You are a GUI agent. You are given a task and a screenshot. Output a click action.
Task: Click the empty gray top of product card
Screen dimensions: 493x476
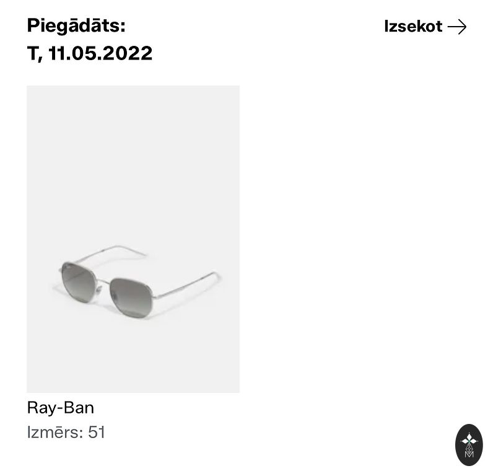click(x=133, y=136)
